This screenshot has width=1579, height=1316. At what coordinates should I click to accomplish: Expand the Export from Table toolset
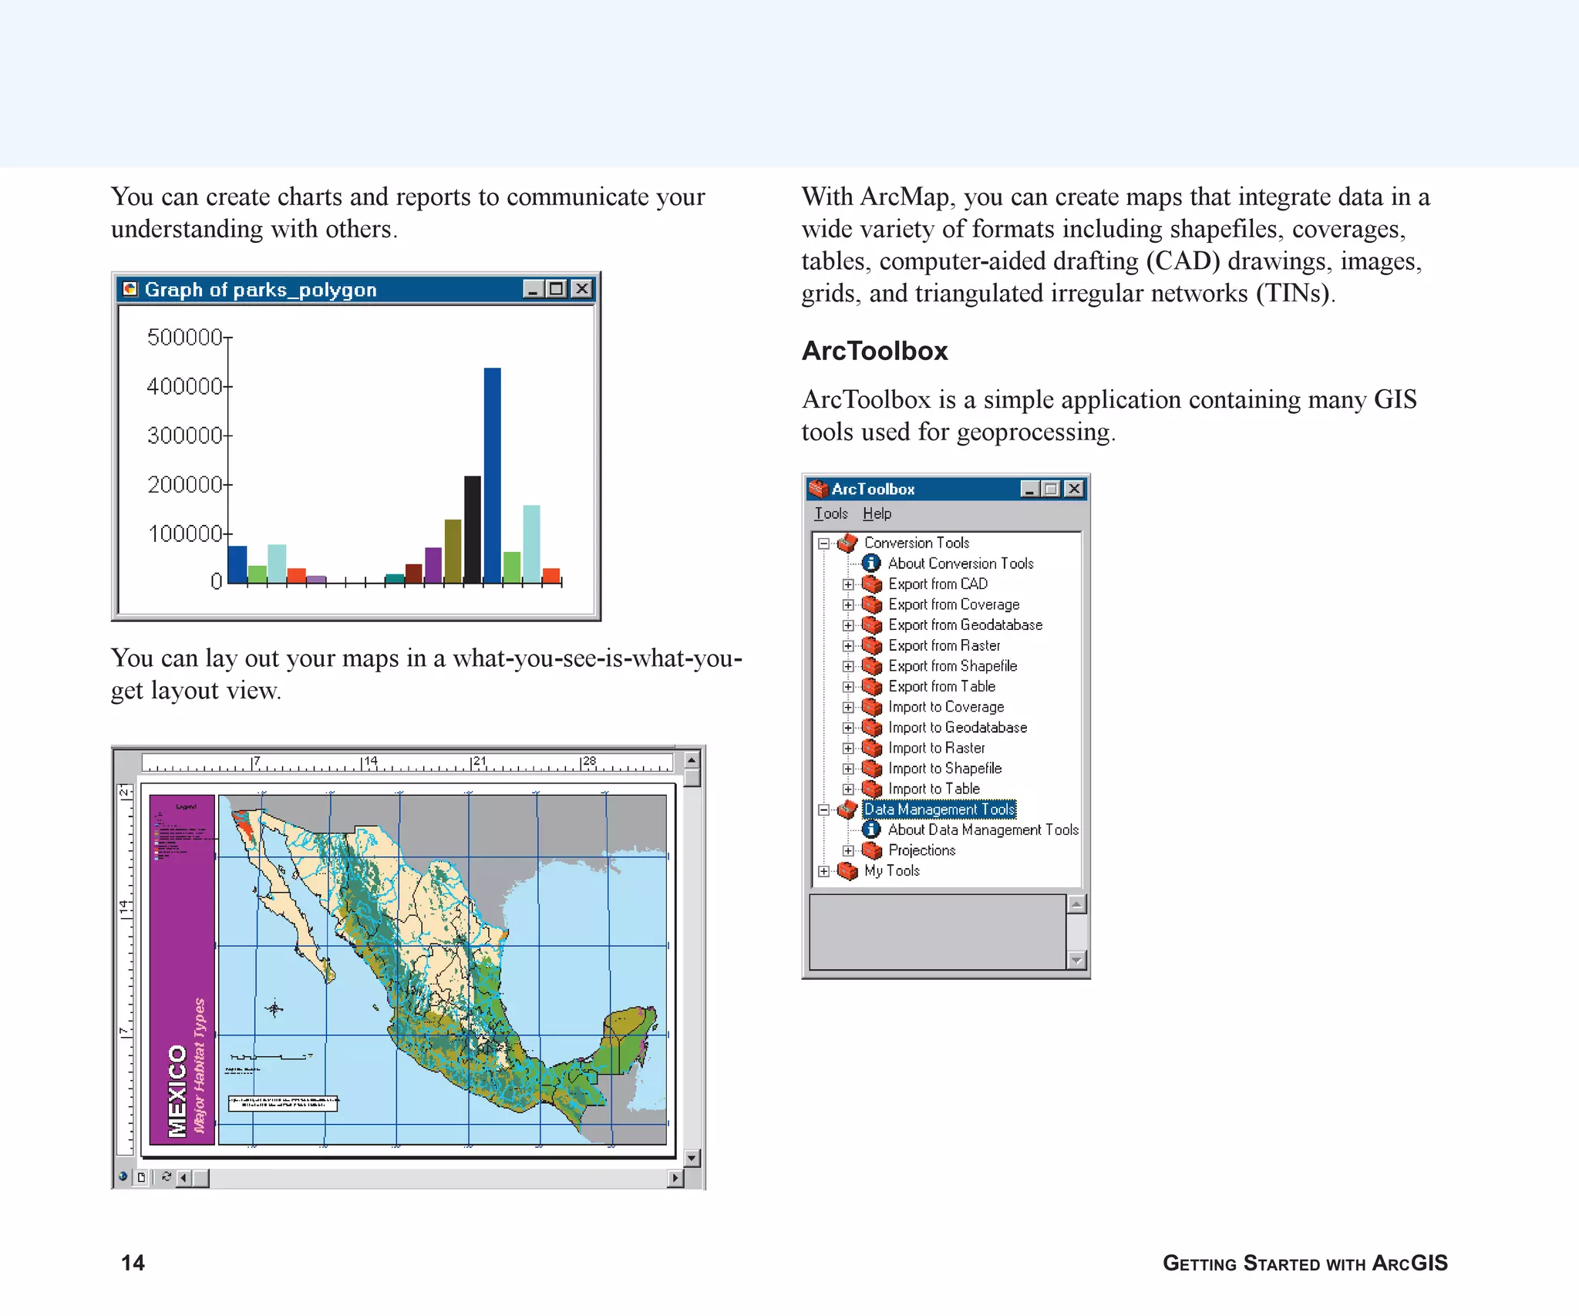pyautogui.click(x=848, y=687)
